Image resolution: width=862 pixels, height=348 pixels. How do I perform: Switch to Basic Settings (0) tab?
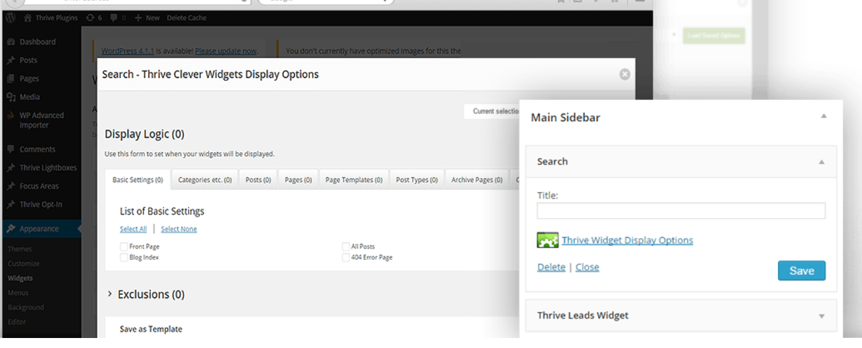click(137, 180)
